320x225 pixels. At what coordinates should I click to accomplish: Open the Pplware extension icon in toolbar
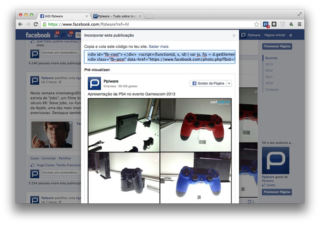click(266, 25)
